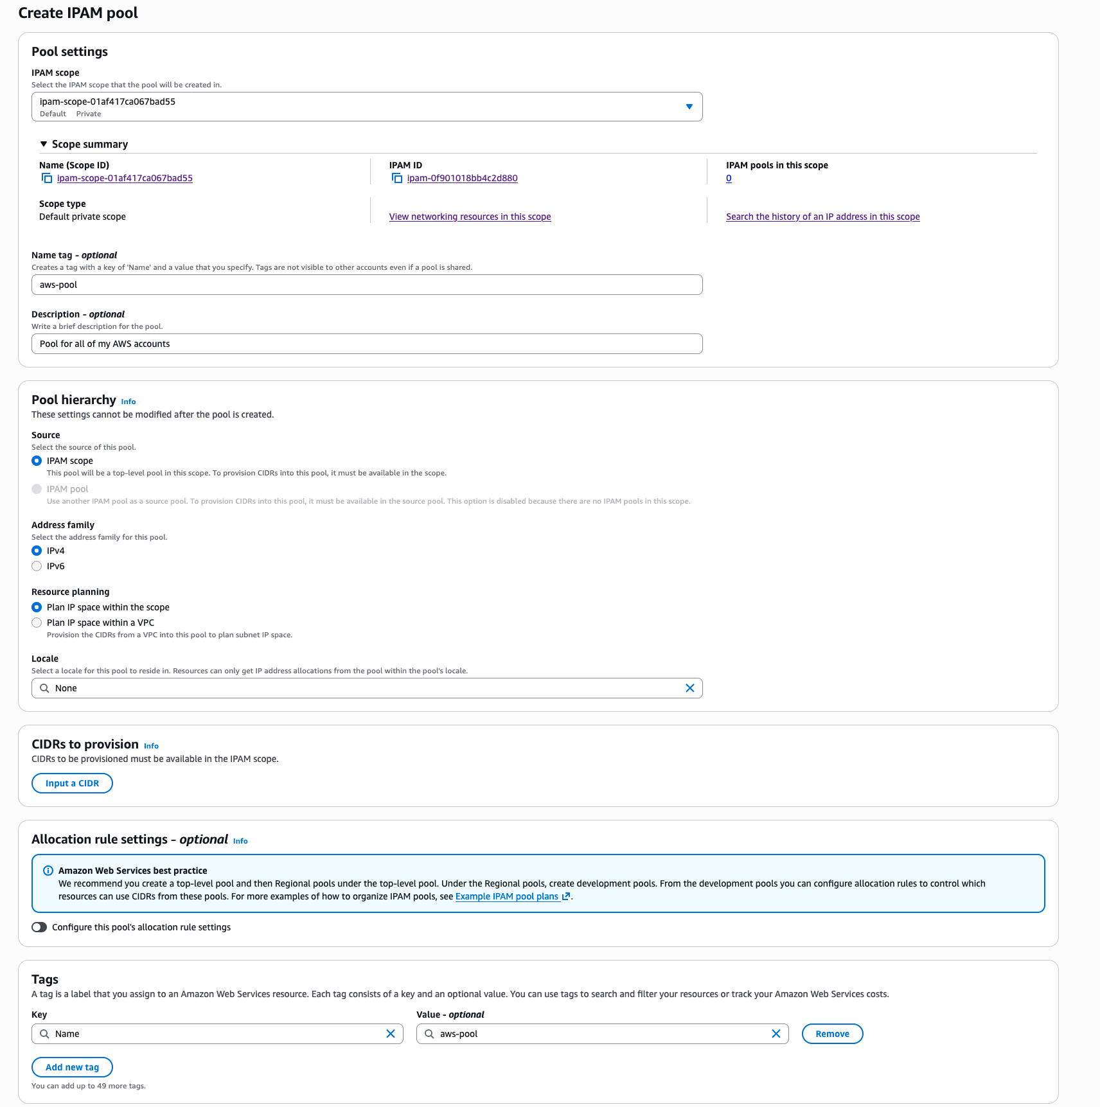The height and width of the screenshot is (1107, 1100).
Task: Clear the tag Value field
Action: pyautogui.click(x=776, y=1034)
